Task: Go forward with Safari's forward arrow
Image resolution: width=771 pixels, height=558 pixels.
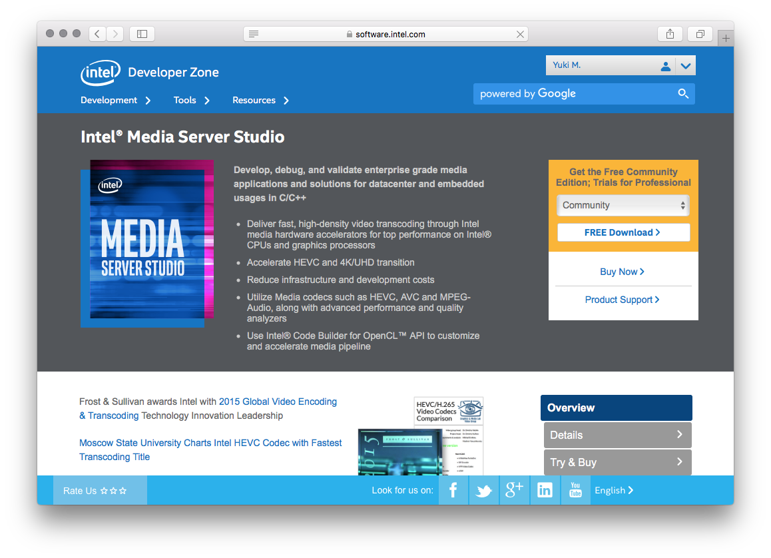Action: click(x=115, y=33)
